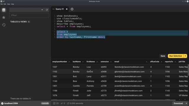Click the TABLES & VIEWS header
189x106 pixels.
click(x=18, y=22)
